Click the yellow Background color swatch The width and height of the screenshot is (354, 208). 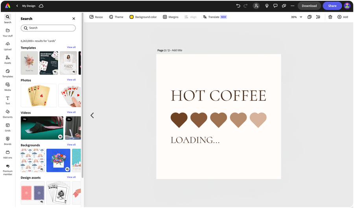pos(132,17)
